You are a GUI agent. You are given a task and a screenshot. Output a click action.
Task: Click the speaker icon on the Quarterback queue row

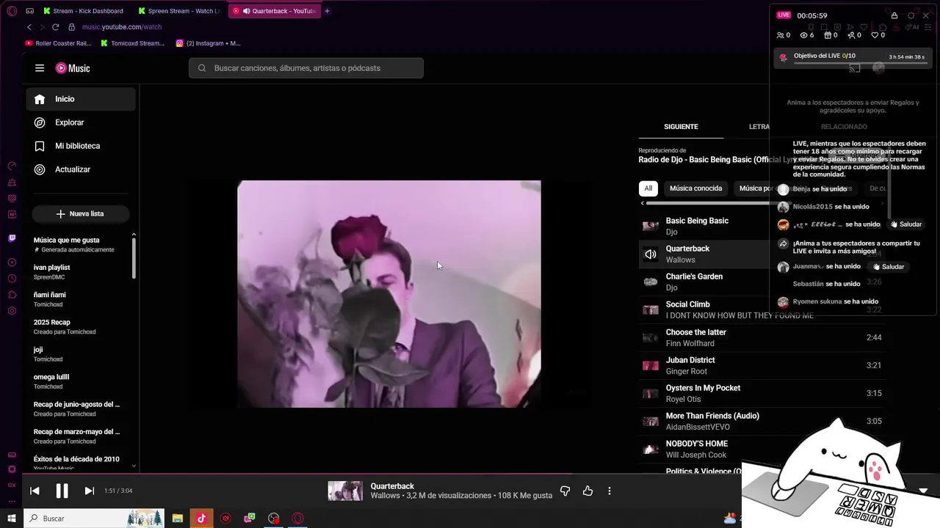tap(651, 254)
